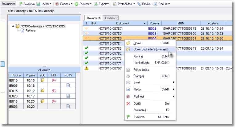Viewport: 236px width, 128px height.
Task: Click IE028 link for NCTS/15-05787
Action: [152, 28]
